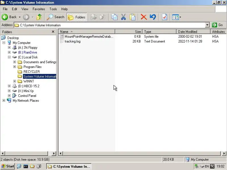Screen dimensions: 227x170
Task: Expand the My Network Places node
Action: (4, 101)
